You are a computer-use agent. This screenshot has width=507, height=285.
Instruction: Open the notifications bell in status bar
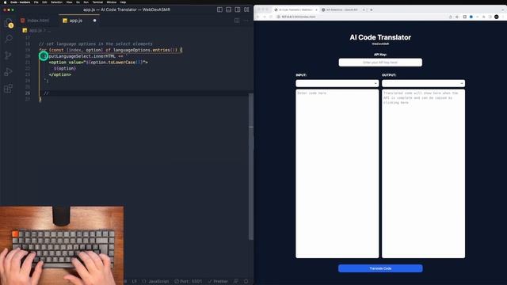(246, 282)
